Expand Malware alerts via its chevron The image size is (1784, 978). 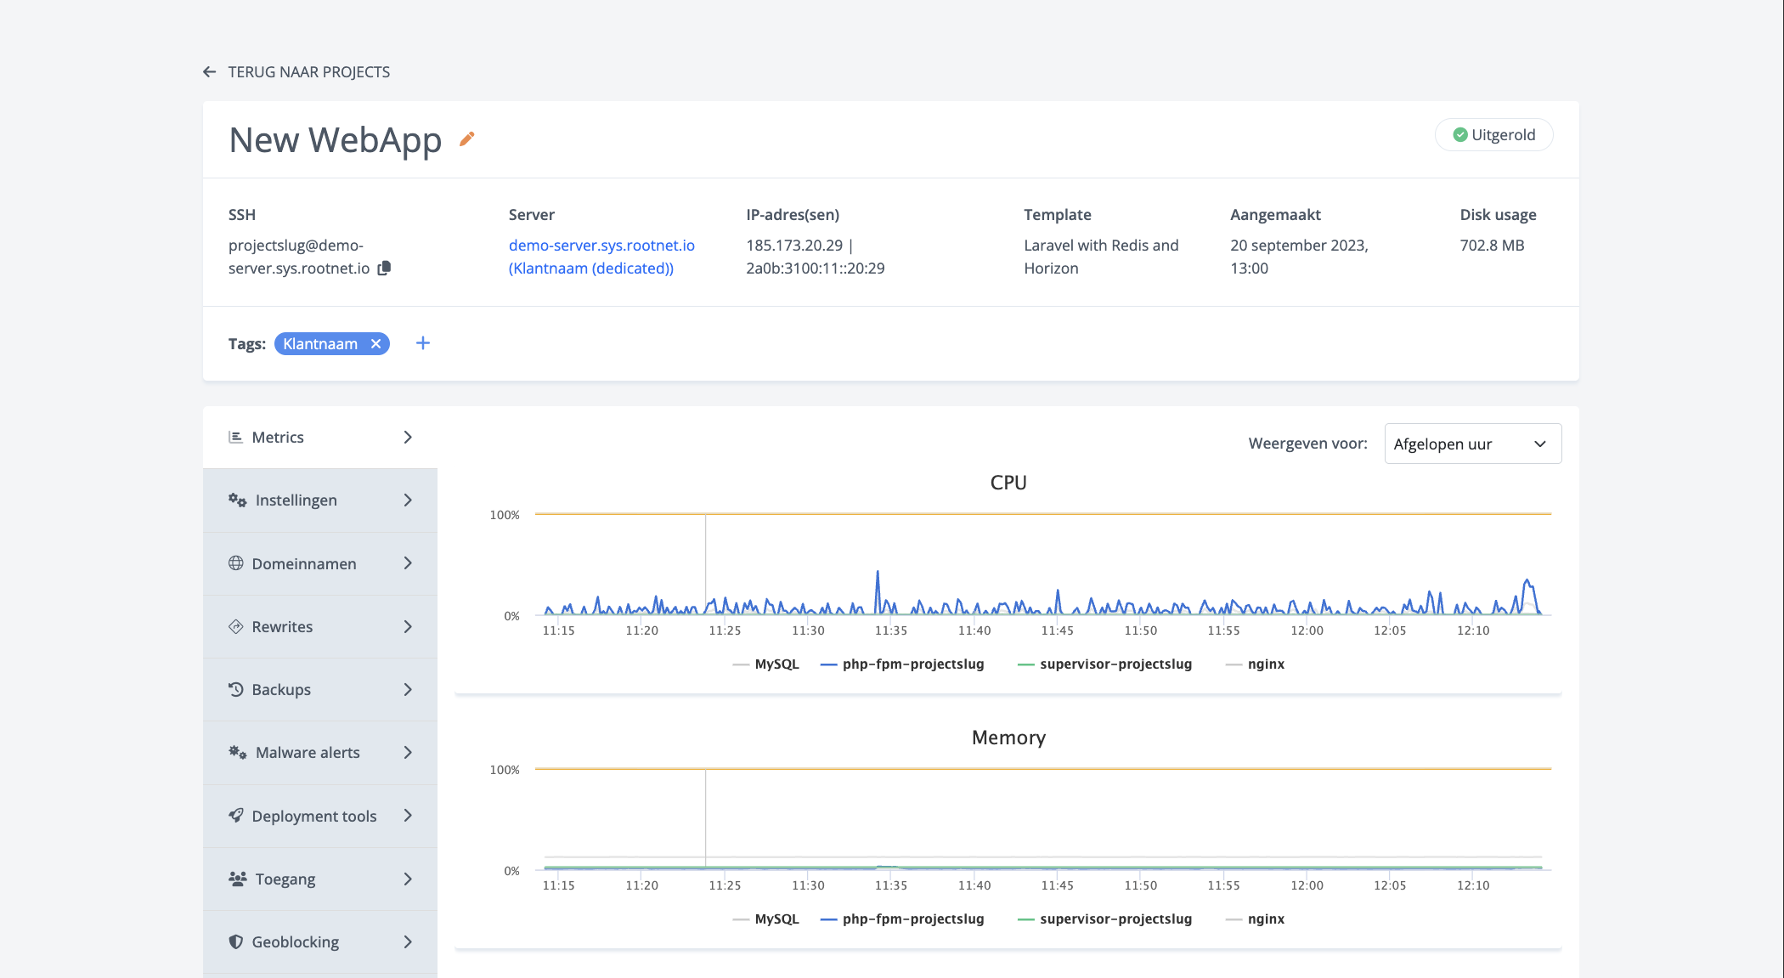(x=408, y=753)
